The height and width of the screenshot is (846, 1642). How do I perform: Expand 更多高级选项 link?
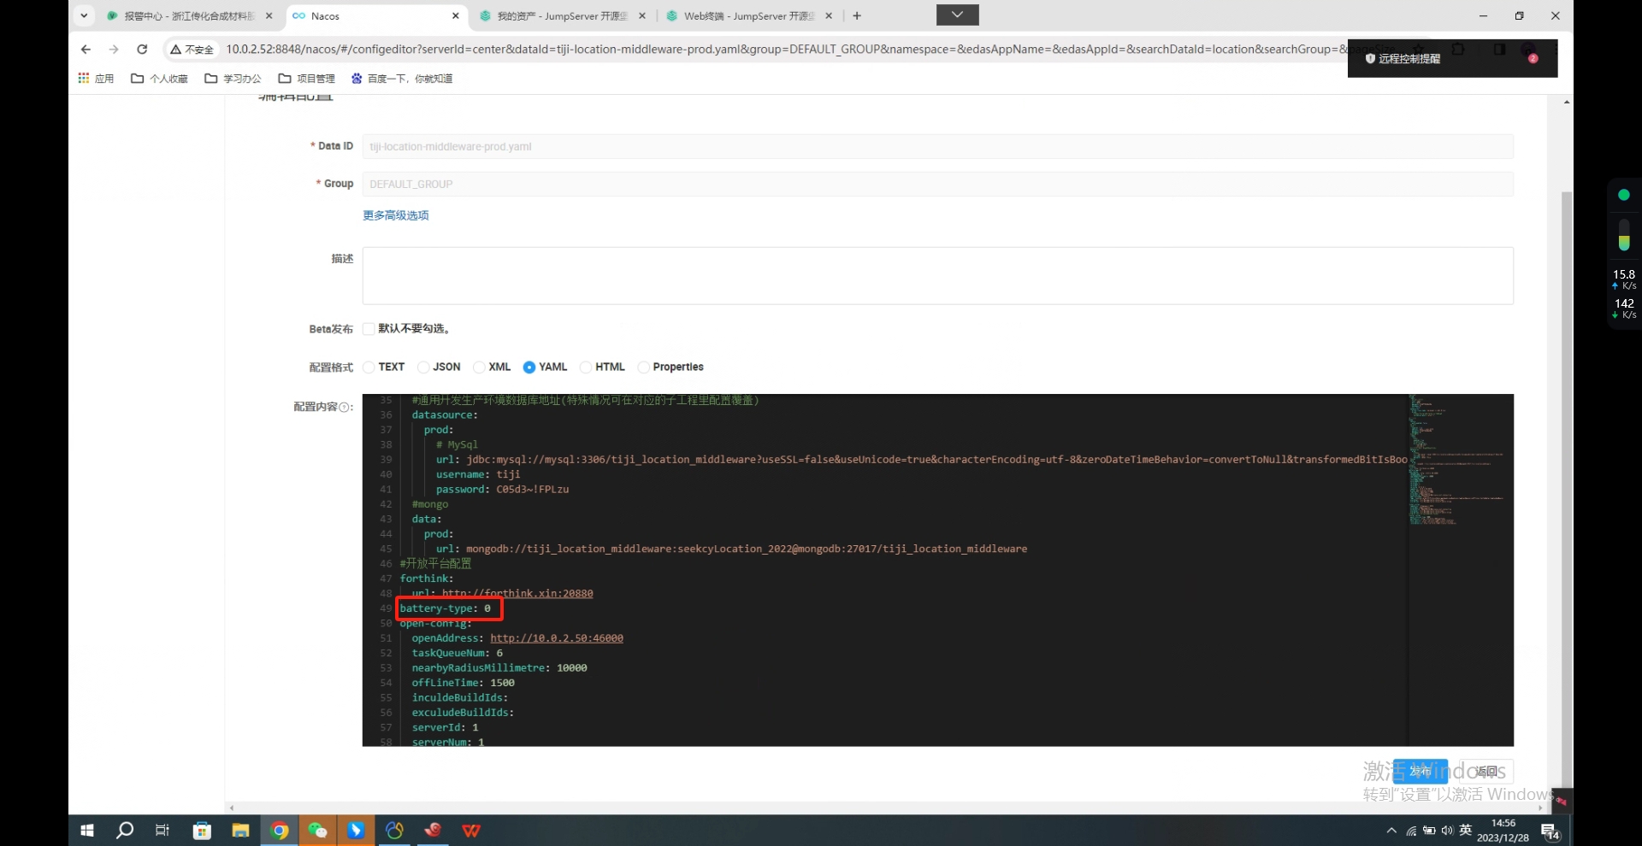(396, 215)
